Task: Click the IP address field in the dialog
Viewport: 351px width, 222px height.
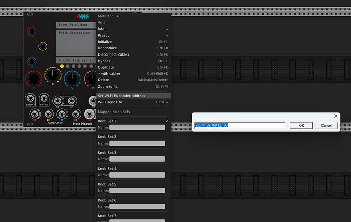Action: [240, 125]
